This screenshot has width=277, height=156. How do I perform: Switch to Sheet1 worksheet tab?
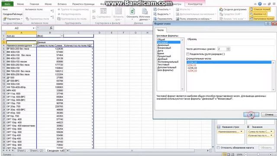[x=21, y=150]
